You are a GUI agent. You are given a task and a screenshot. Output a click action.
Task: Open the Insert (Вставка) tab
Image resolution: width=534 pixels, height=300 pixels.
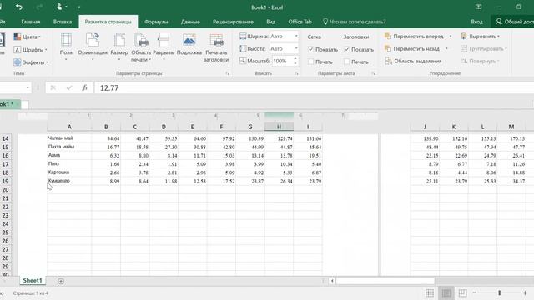(63, 22)
